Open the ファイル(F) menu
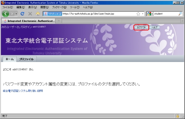Viewport: 185px width, 119px height. (8, 7)
